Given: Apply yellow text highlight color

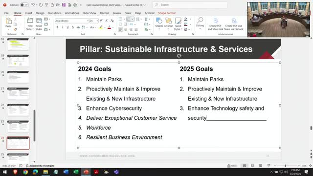Looking at the screenshot, I should pos(101,27).
